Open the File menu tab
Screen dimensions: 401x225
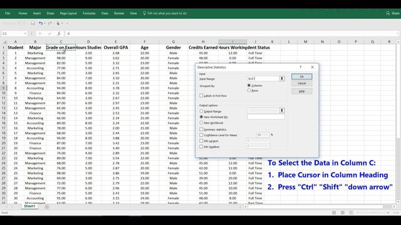tap(8, 13)
